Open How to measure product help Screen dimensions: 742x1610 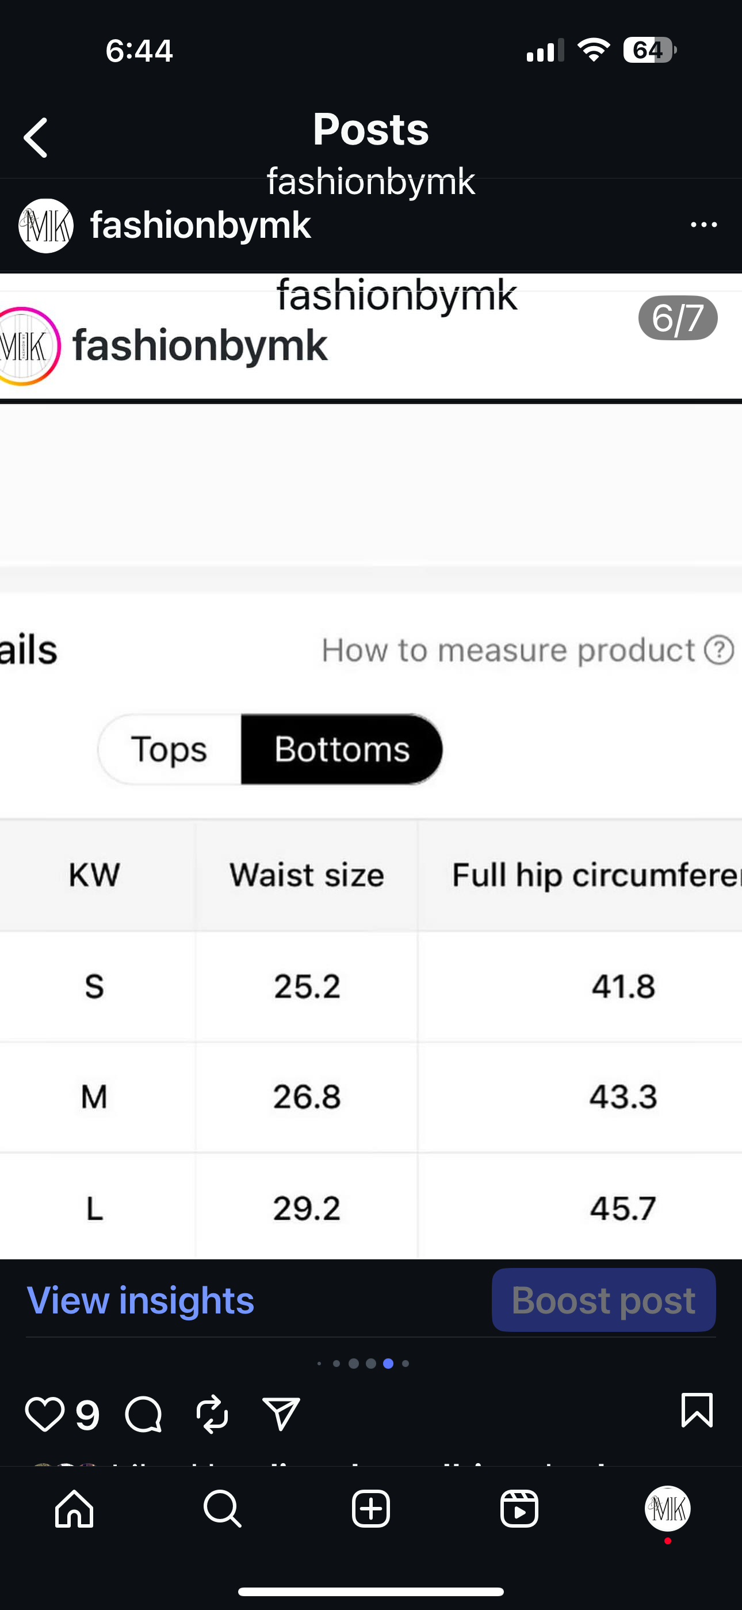(x=528, y=650)
